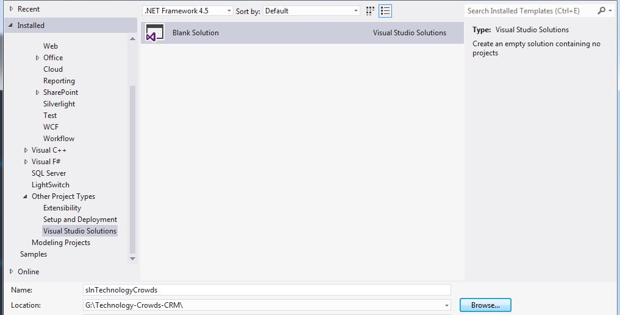Select the Modeling Projects category
This screenshot has width=620, height=315.
(61, 243)
